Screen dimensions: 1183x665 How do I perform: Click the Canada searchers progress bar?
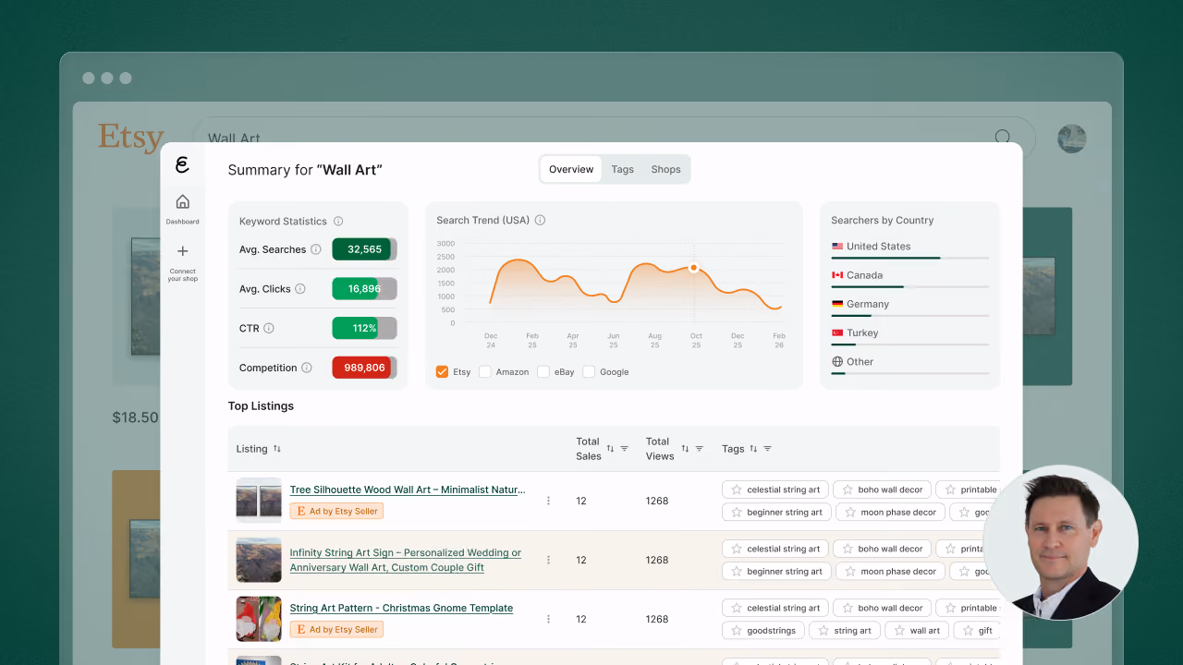910,286
